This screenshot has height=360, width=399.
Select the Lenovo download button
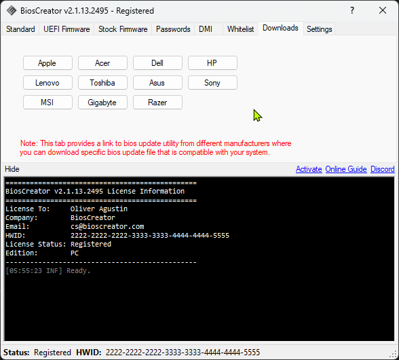click(47, 83)
